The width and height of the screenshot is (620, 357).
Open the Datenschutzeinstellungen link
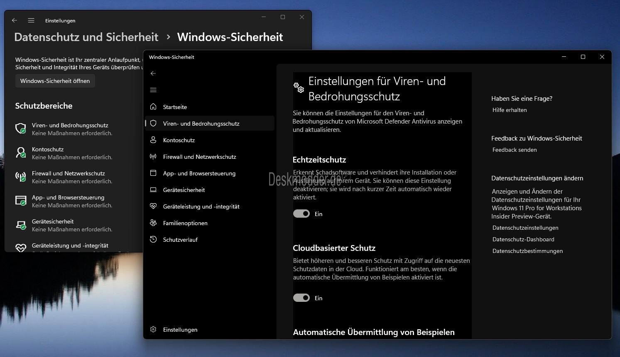tap(525, 228)
